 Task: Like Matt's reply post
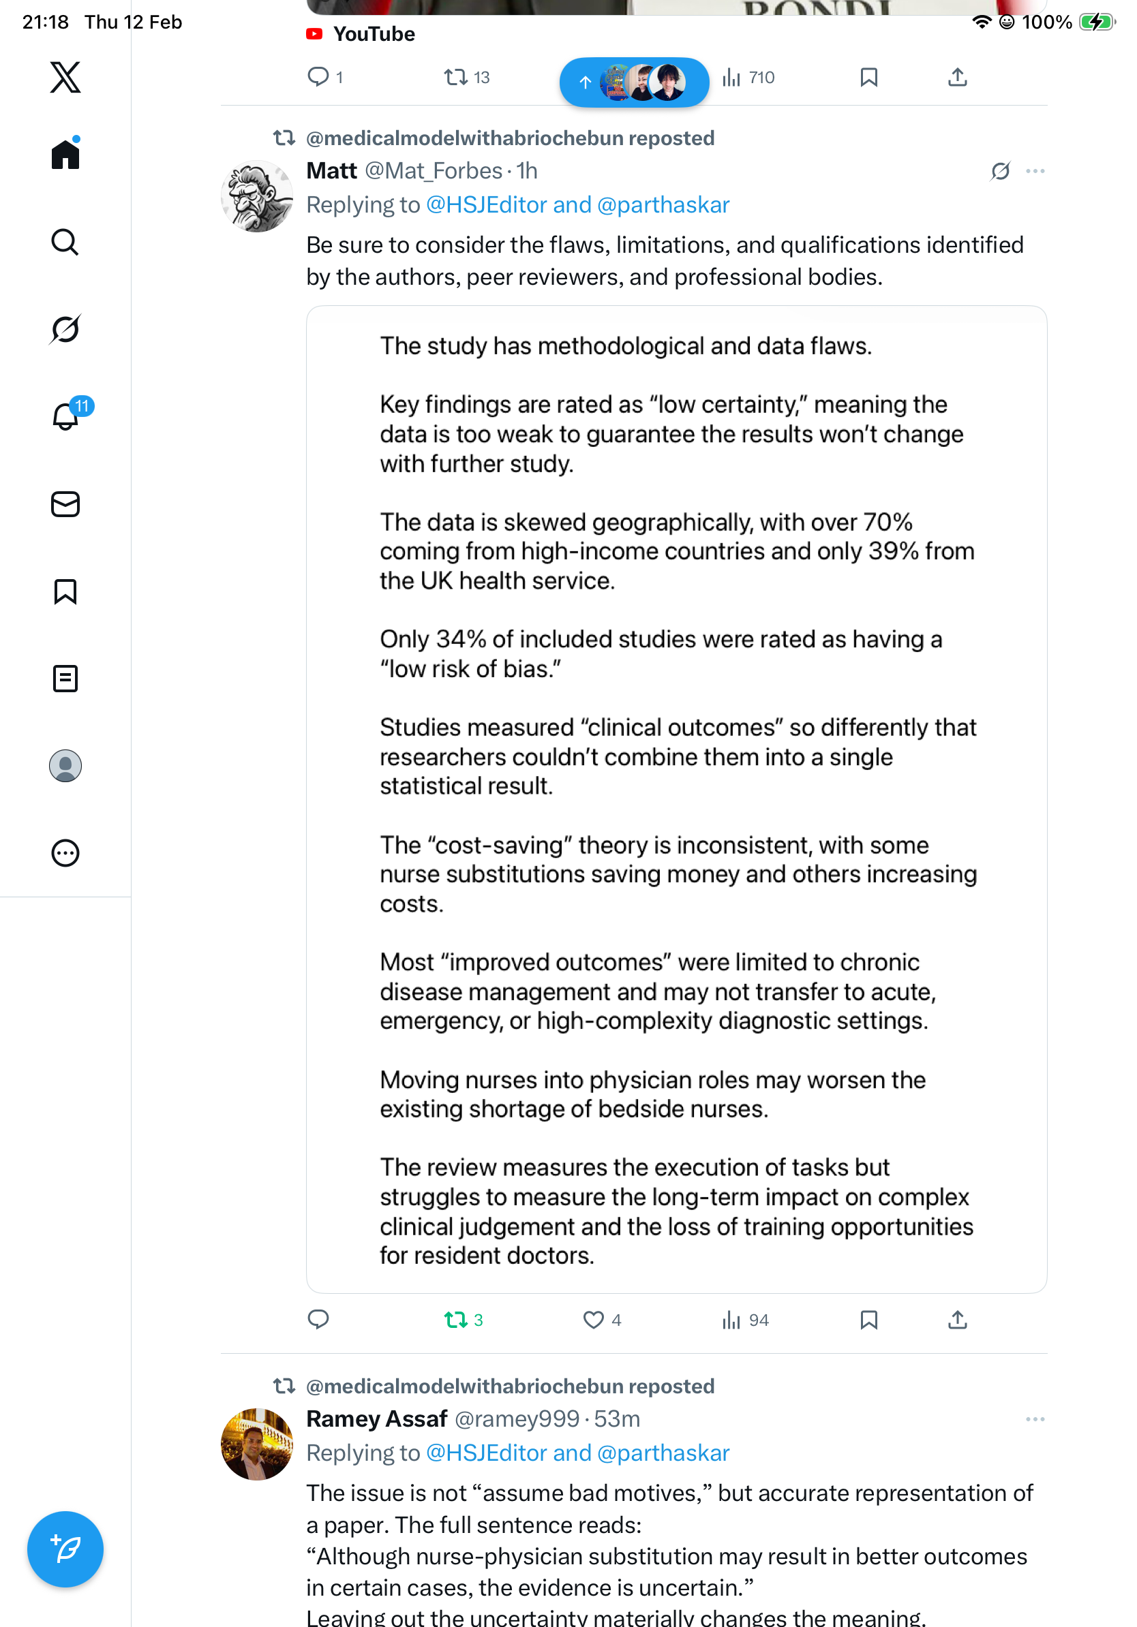tap(593, 1320)
